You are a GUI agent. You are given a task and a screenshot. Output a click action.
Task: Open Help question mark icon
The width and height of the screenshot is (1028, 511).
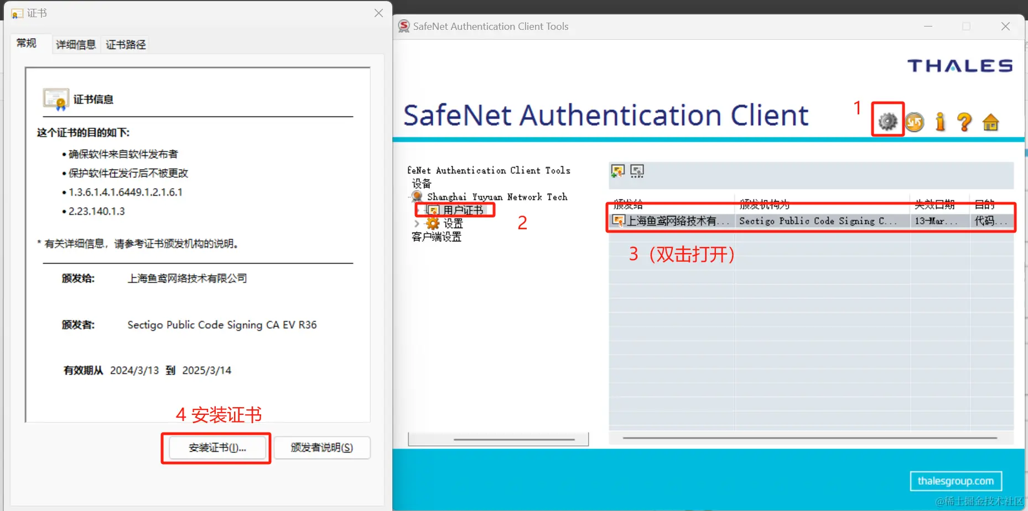964,122
